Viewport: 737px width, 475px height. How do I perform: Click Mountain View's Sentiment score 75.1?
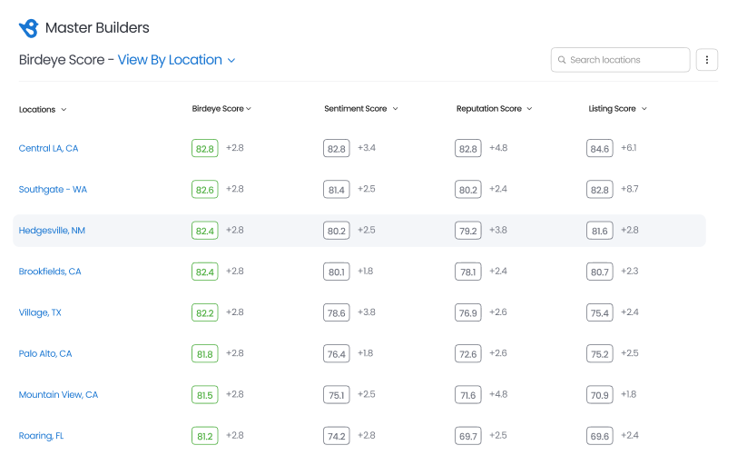tap(337, 395)
